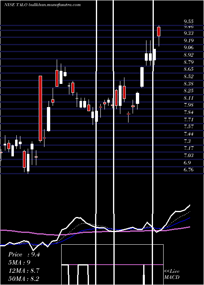This screenshot has height=285, width=204.
Task: Click the NYSE TALO chart title text
Action: (42, 5)
